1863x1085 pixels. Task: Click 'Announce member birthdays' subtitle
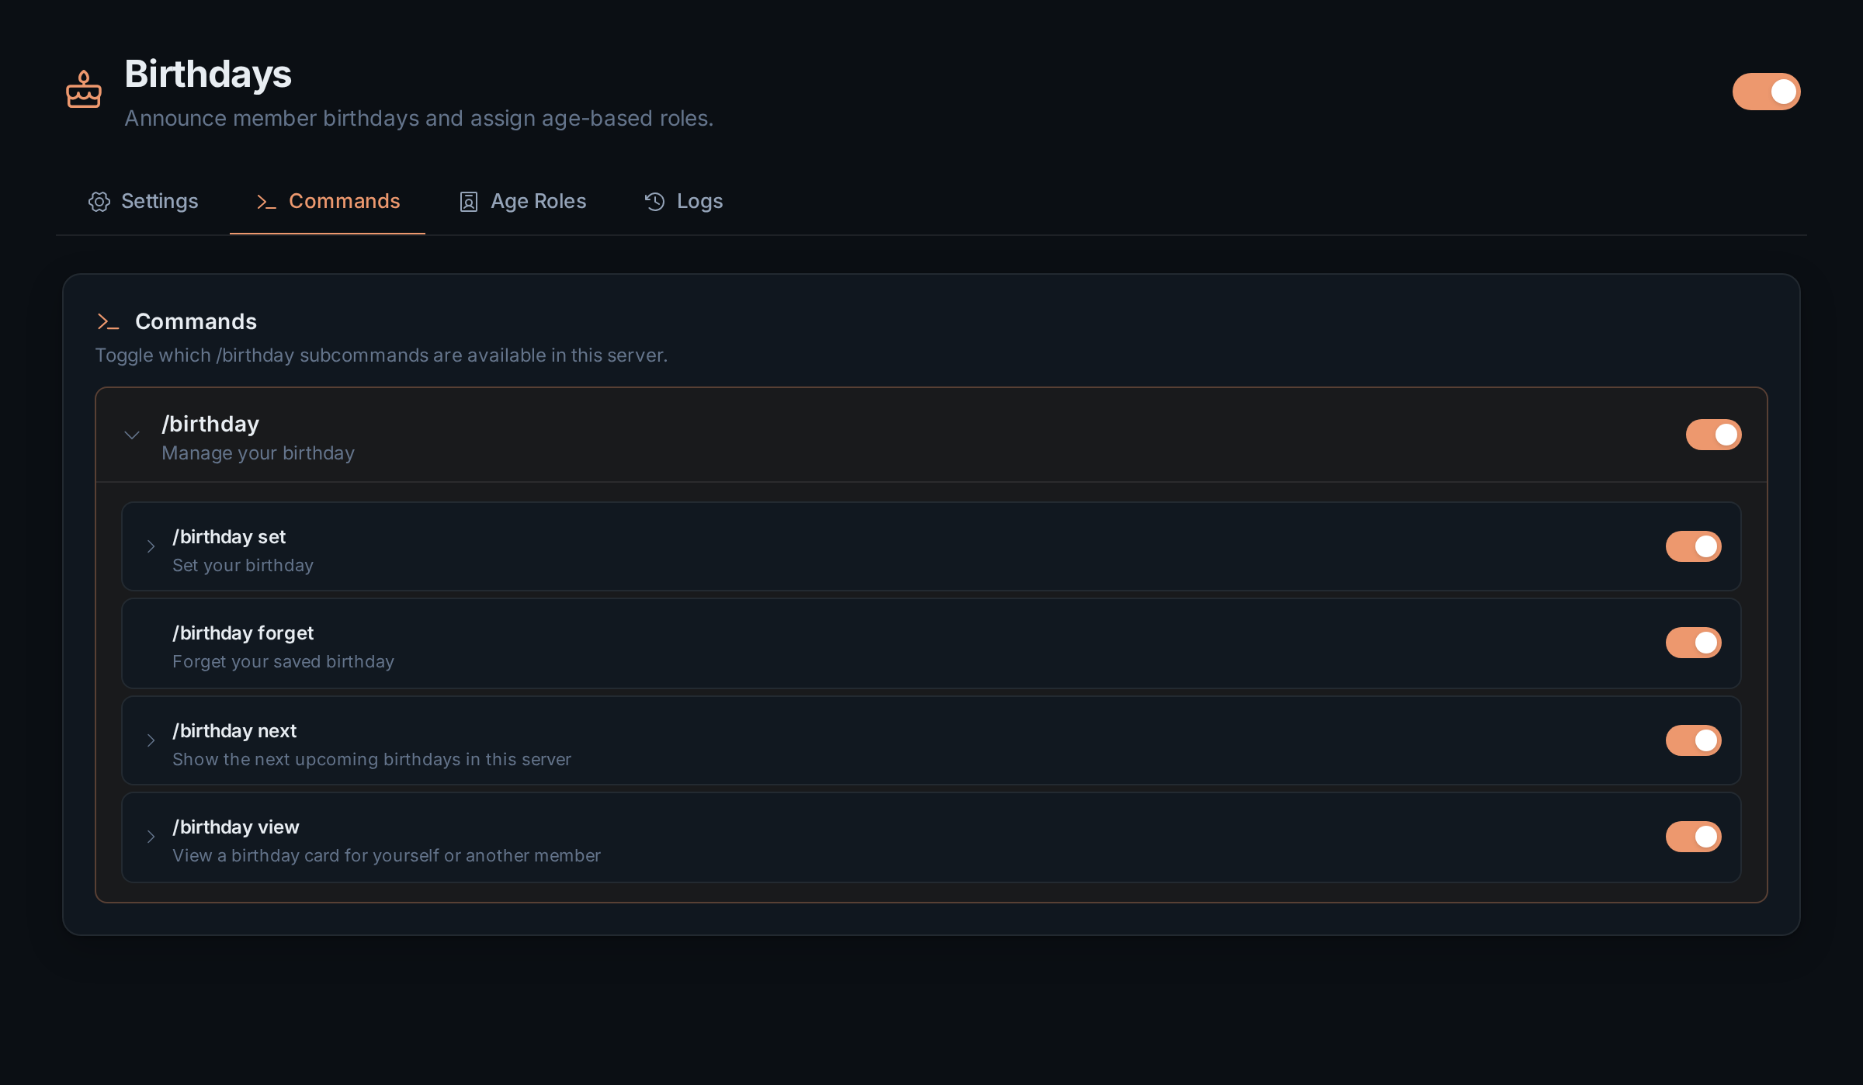(419, 118)
